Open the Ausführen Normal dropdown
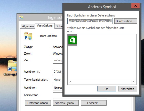Screen dimensions: 144x111 [x=58, y=88]
